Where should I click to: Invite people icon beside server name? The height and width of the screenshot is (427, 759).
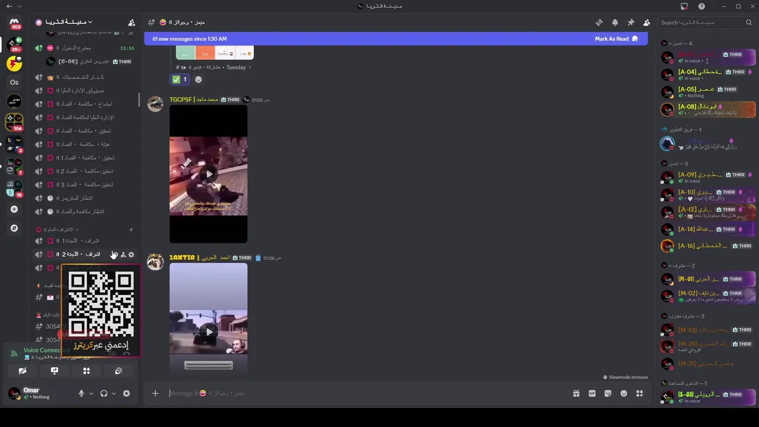[132, 23]
